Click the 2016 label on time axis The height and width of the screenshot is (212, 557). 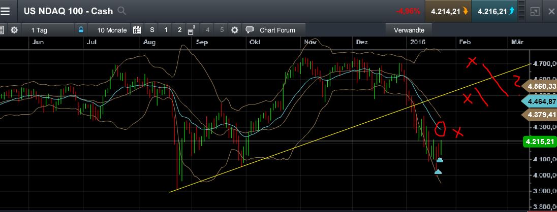pyautogui.click(x=418, y=42)
